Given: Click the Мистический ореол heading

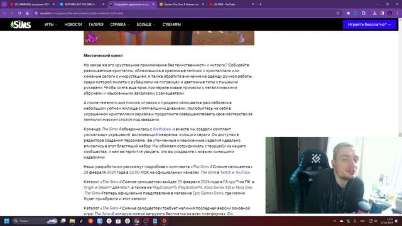Looking at the screenshot, I should [x=103, y=55].
